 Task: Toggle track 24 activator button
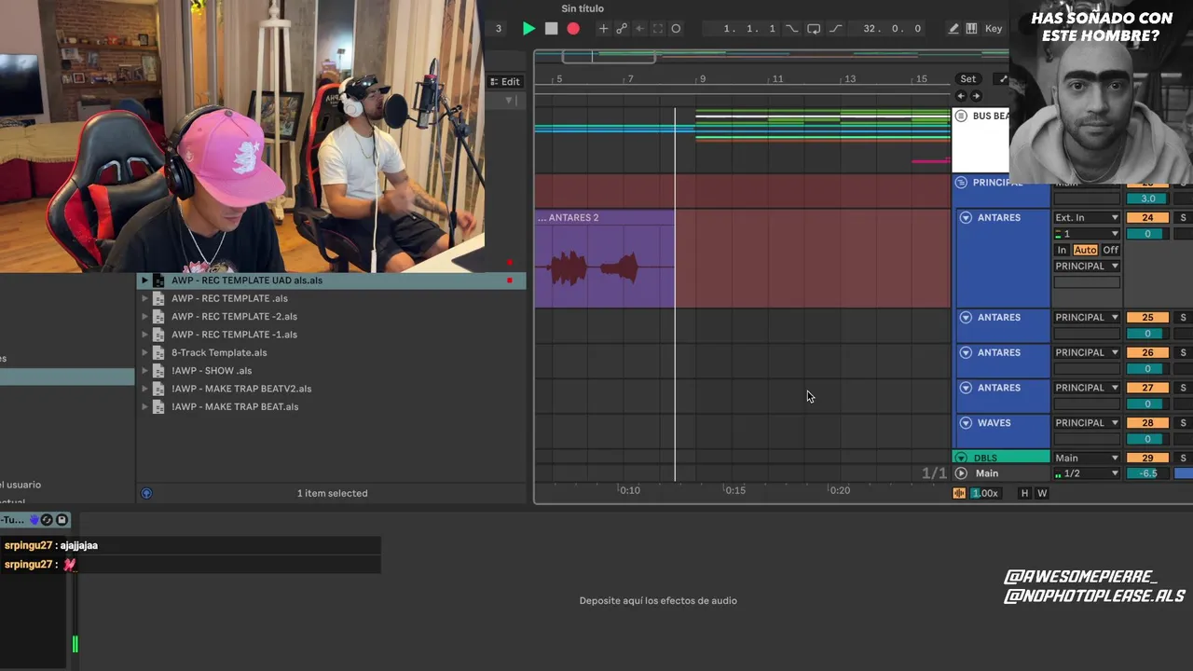coord(1147,217)
